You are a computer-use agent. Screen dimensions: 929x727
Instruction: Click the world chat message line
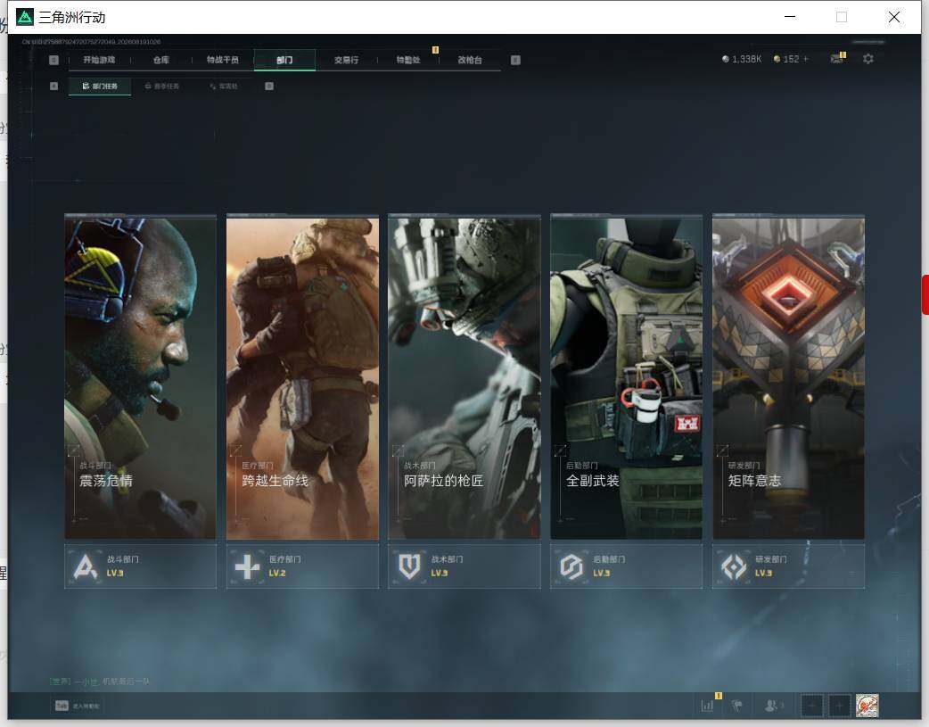click(x=100, y=682)
